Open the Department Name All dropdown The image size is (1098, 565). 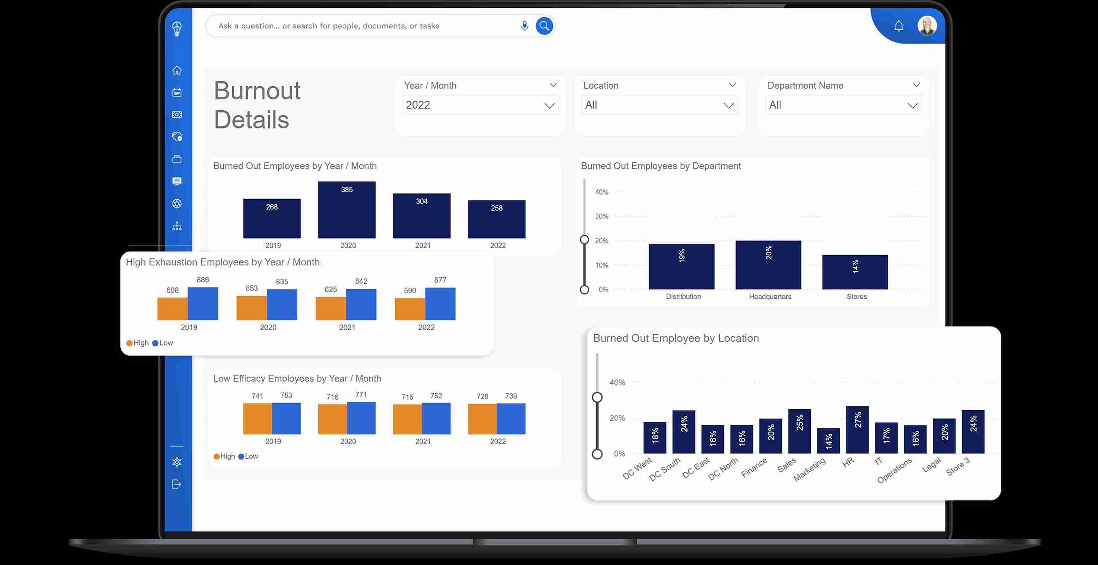843,105
